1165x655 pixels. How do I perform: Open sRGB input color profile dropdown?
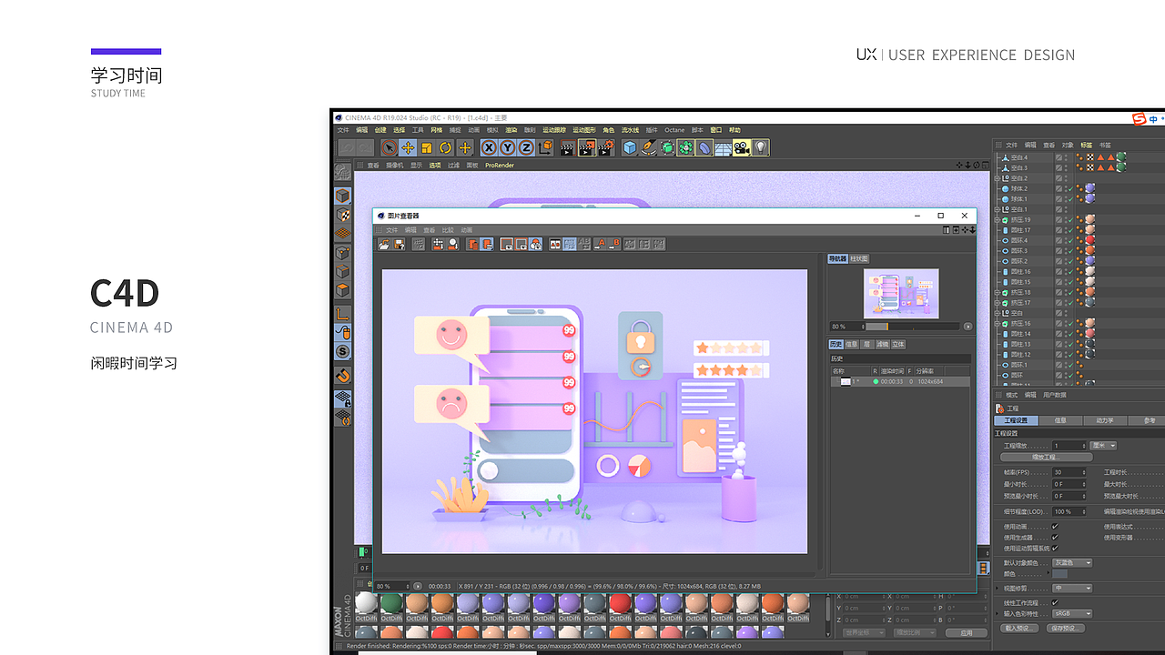[x=1072, y=613]
